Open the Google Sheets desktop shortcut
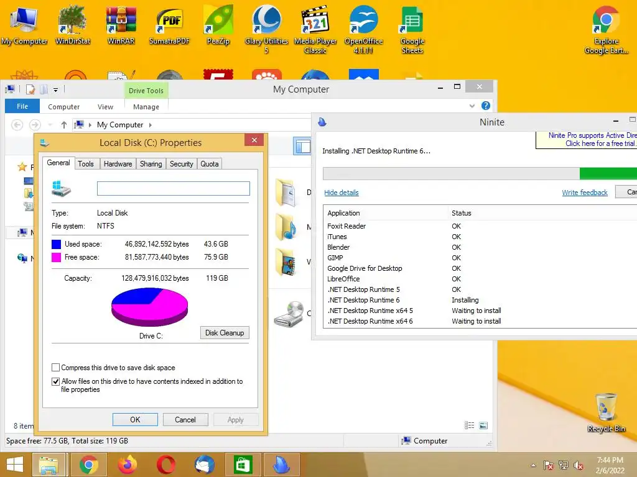This screenshot has width=637, height=477. pyautogui.click(x=412, y=30)
